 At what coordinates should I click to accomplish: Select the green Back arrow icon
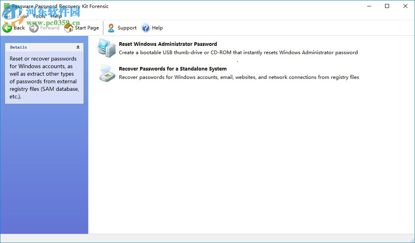[x=7, y=28]
